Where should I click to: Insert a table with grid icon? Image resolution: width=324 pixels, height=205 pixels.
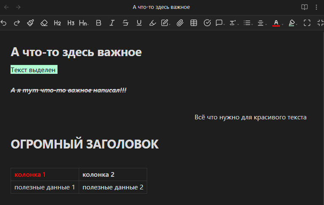pyautogui.click(x=194, y=23)
